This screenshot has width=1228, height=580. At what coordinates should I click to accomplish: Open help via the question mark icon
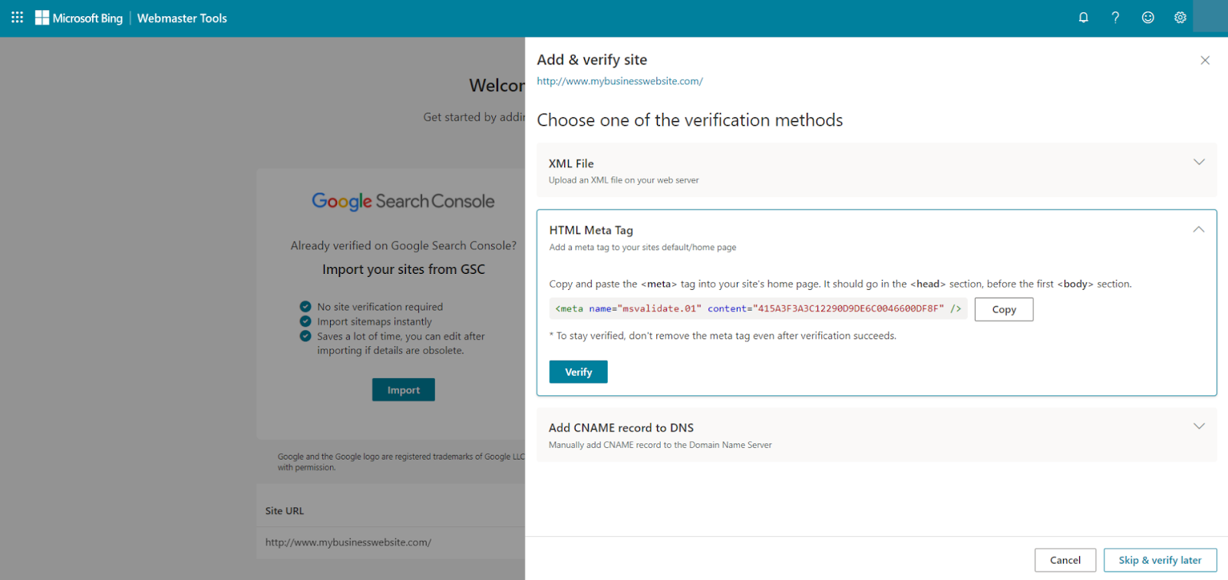(1115, 17)
